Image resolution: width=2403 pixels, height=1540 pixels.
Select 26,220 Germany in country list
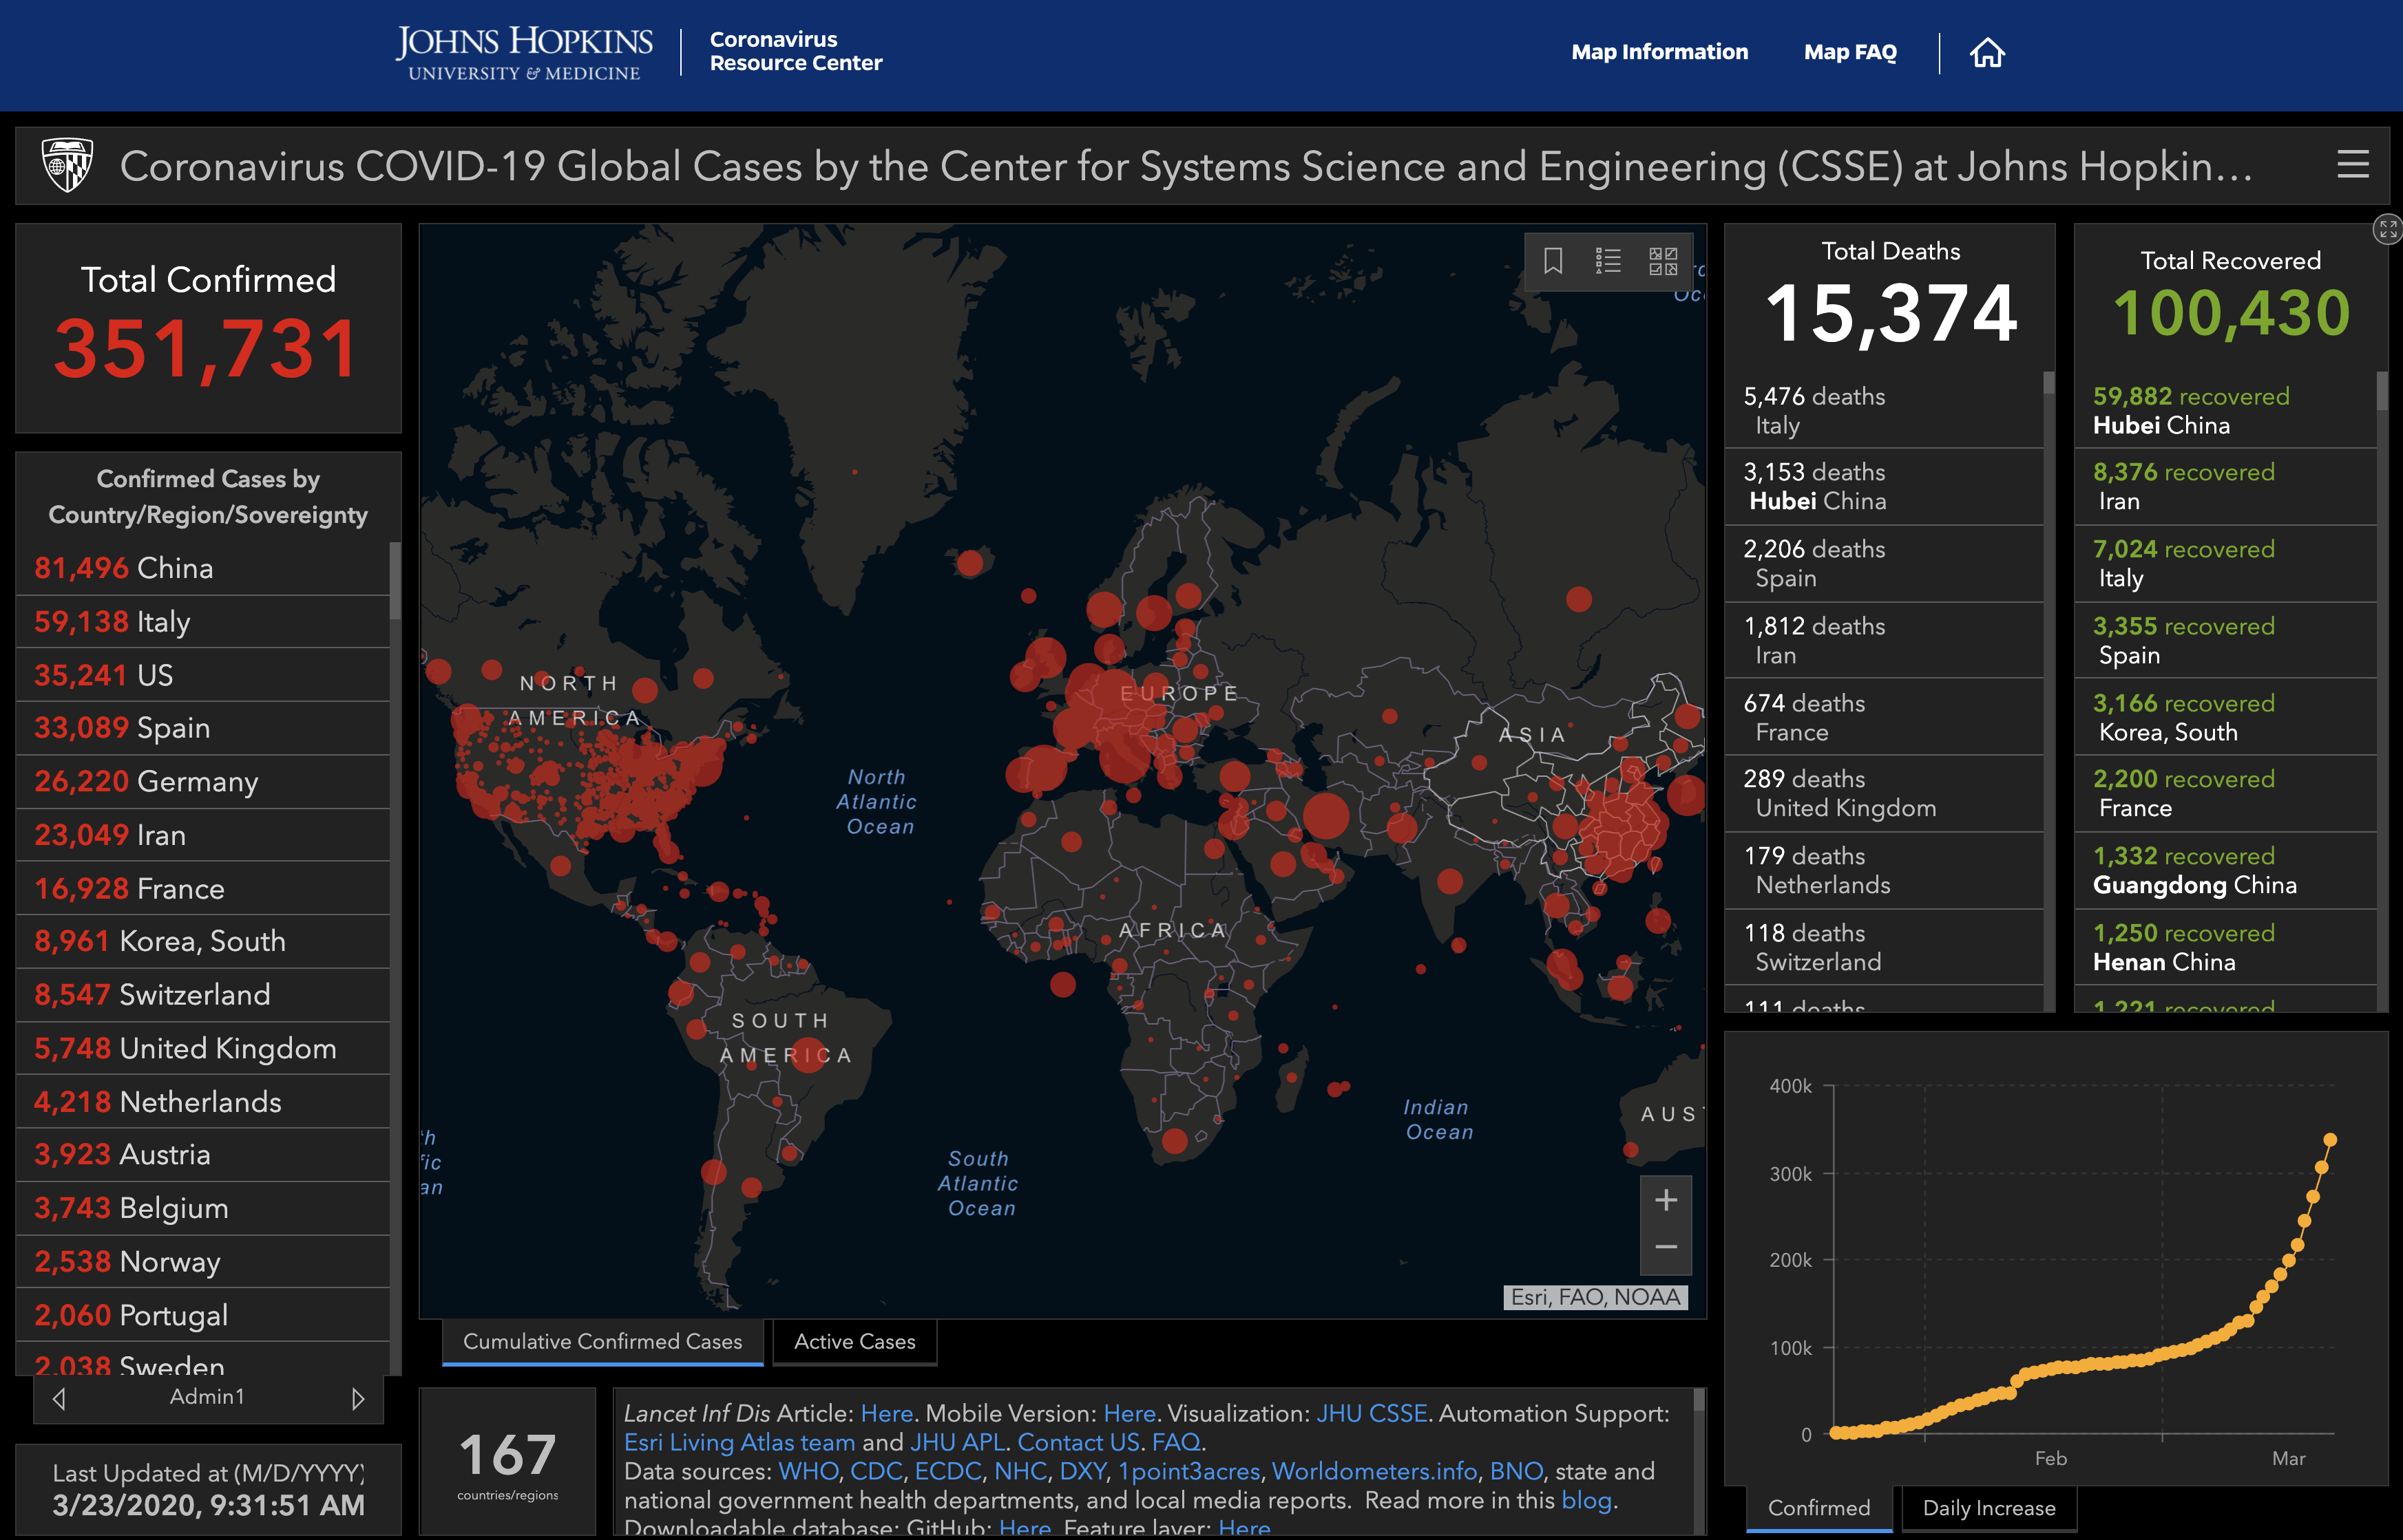click(x=202, y=782)
